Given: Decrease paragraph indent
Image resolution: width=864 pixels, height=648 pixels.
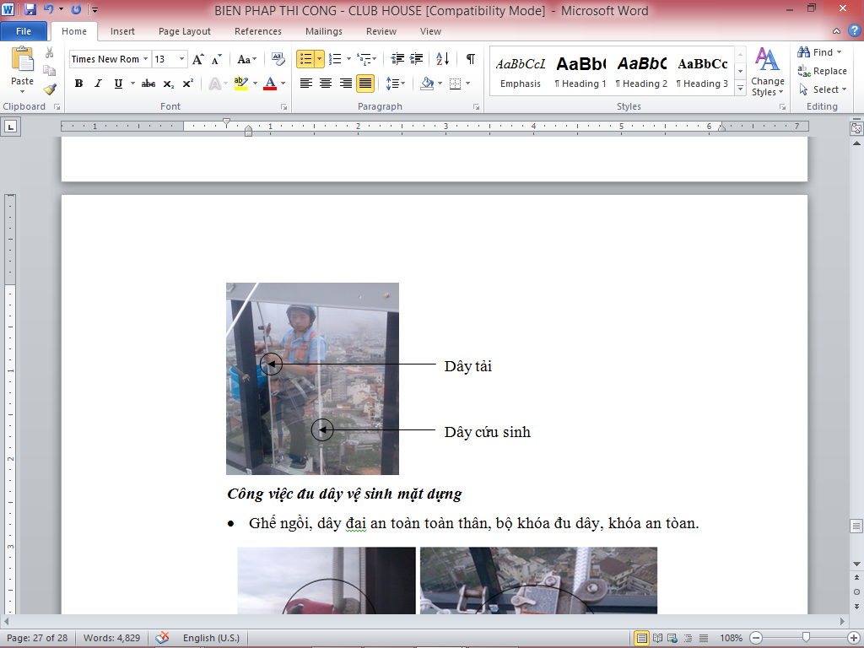Looking at the screenshot, I should [x=397, y=58].
